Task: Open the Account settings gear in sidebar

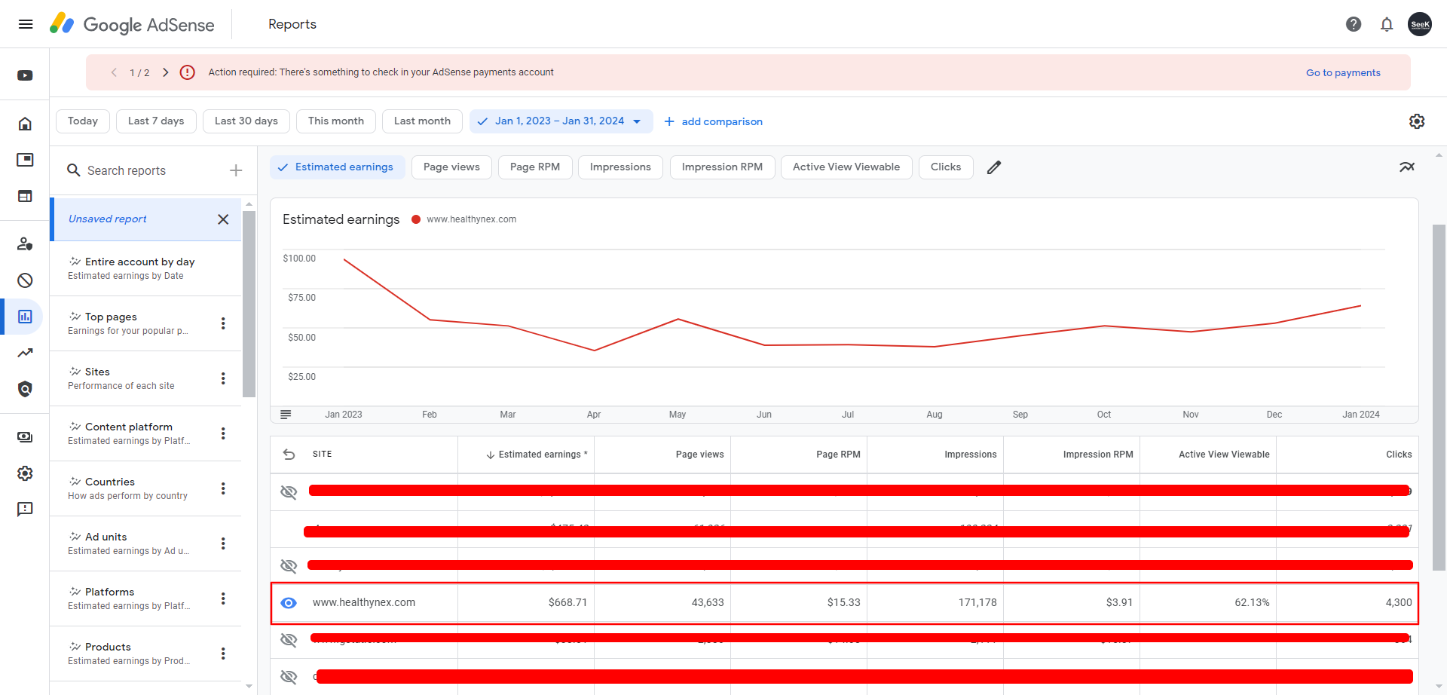Action: point(25,473)
